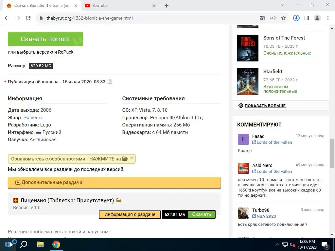Open the tab search chevron

pyautogui.click(x=282, y=5)
